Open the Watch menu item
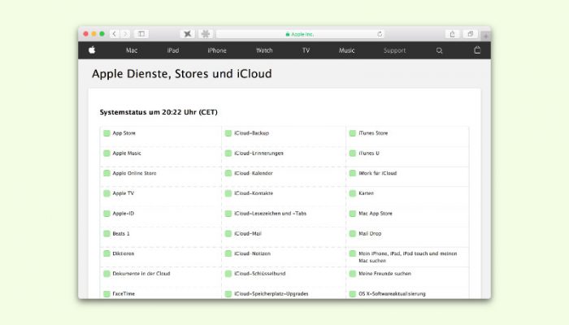This screenshot has width=569, height=325. 264,50
